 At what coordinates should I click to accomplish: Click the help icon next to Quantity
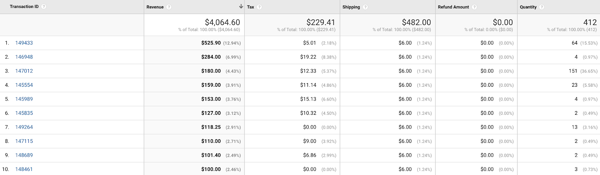(x=542, y=7)
